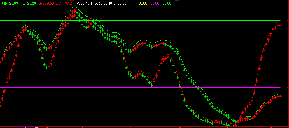
Task: Click the 差值: 53.86 difference label
Action: click(118, 3)
